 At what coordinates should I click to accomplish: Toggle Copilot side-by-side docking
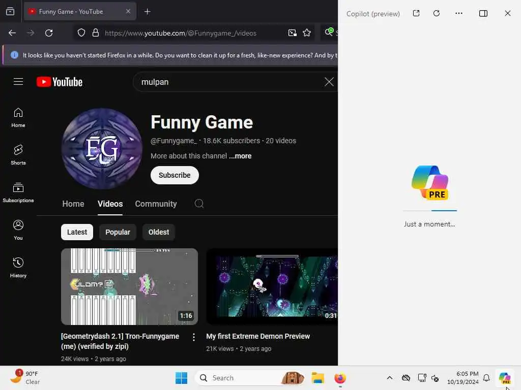click(483, 13)
